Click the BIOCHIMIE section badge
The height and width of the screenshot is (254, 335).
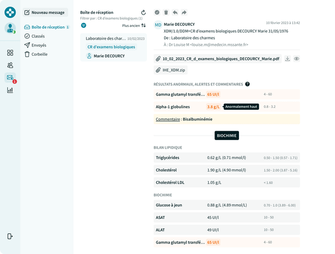click(x=227, y=136)
